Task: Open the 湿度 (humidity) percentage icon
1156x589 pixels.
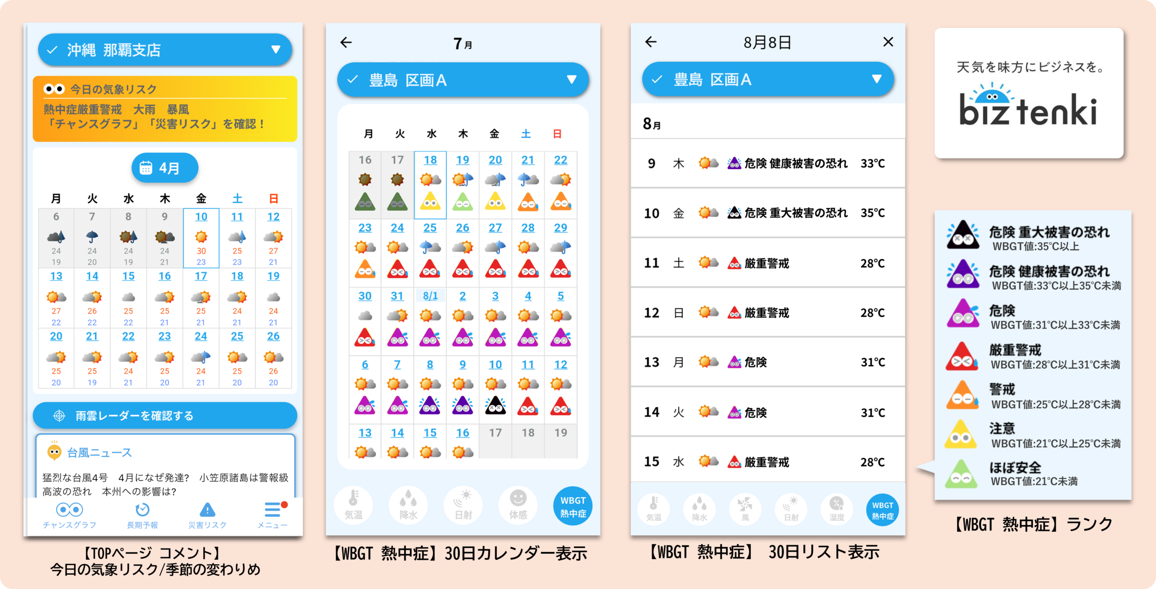Action: (x=837, y=509)
